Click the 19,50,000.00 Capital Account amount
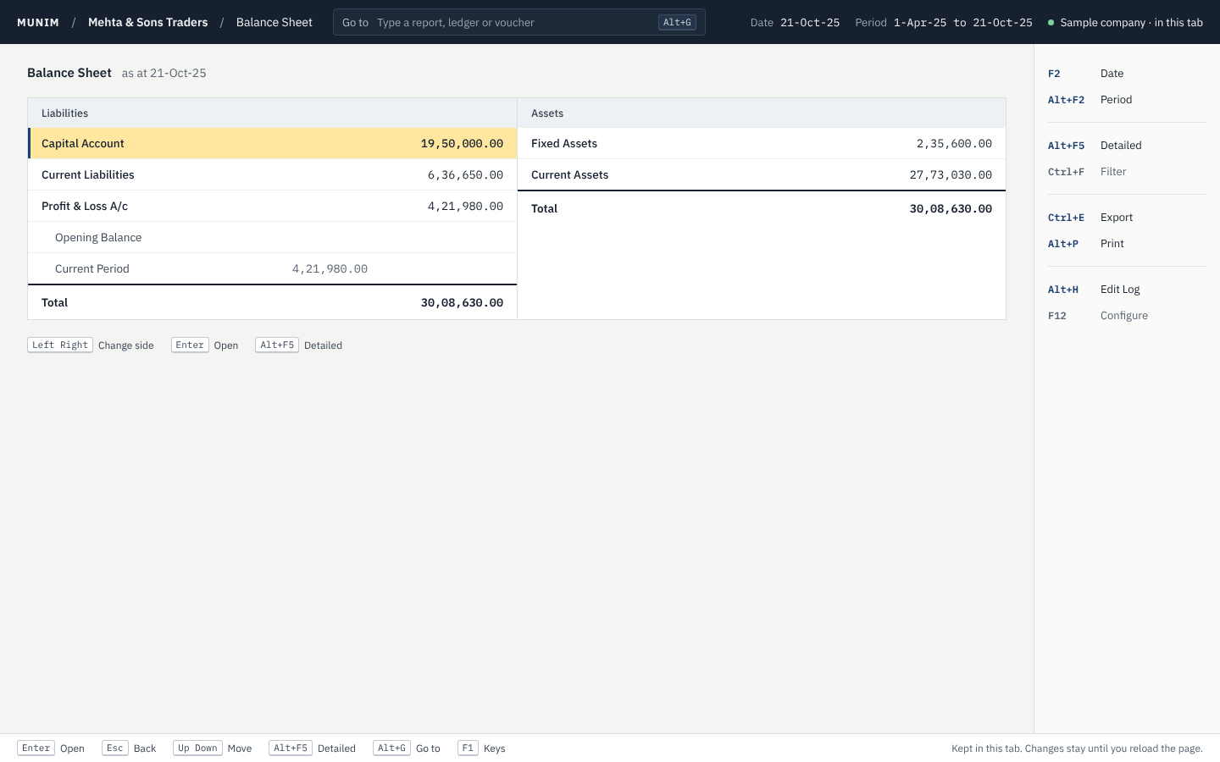Image resolution: width=1220 pixels, height=762 pixels. click(x=462, y=144)
